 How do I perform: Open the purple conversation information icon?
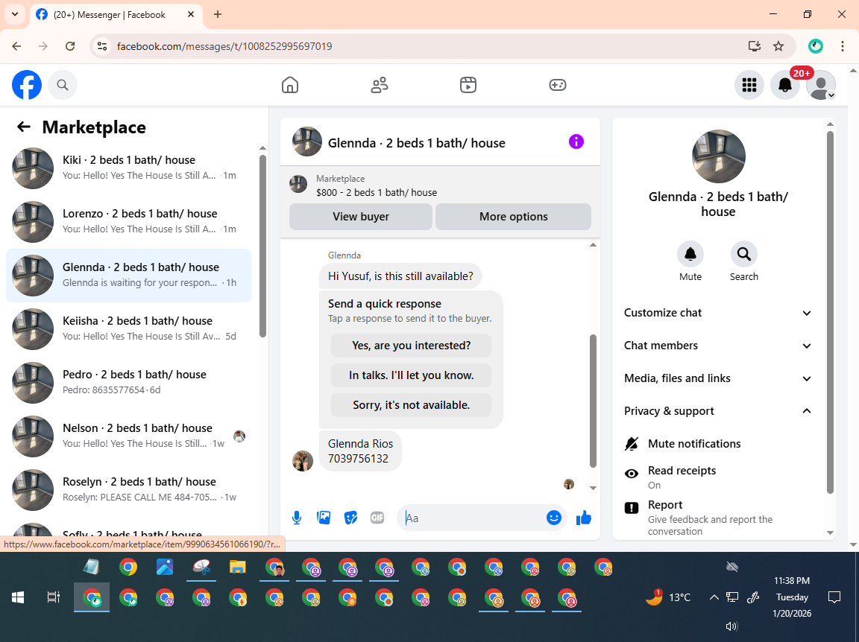click(576, 142)
